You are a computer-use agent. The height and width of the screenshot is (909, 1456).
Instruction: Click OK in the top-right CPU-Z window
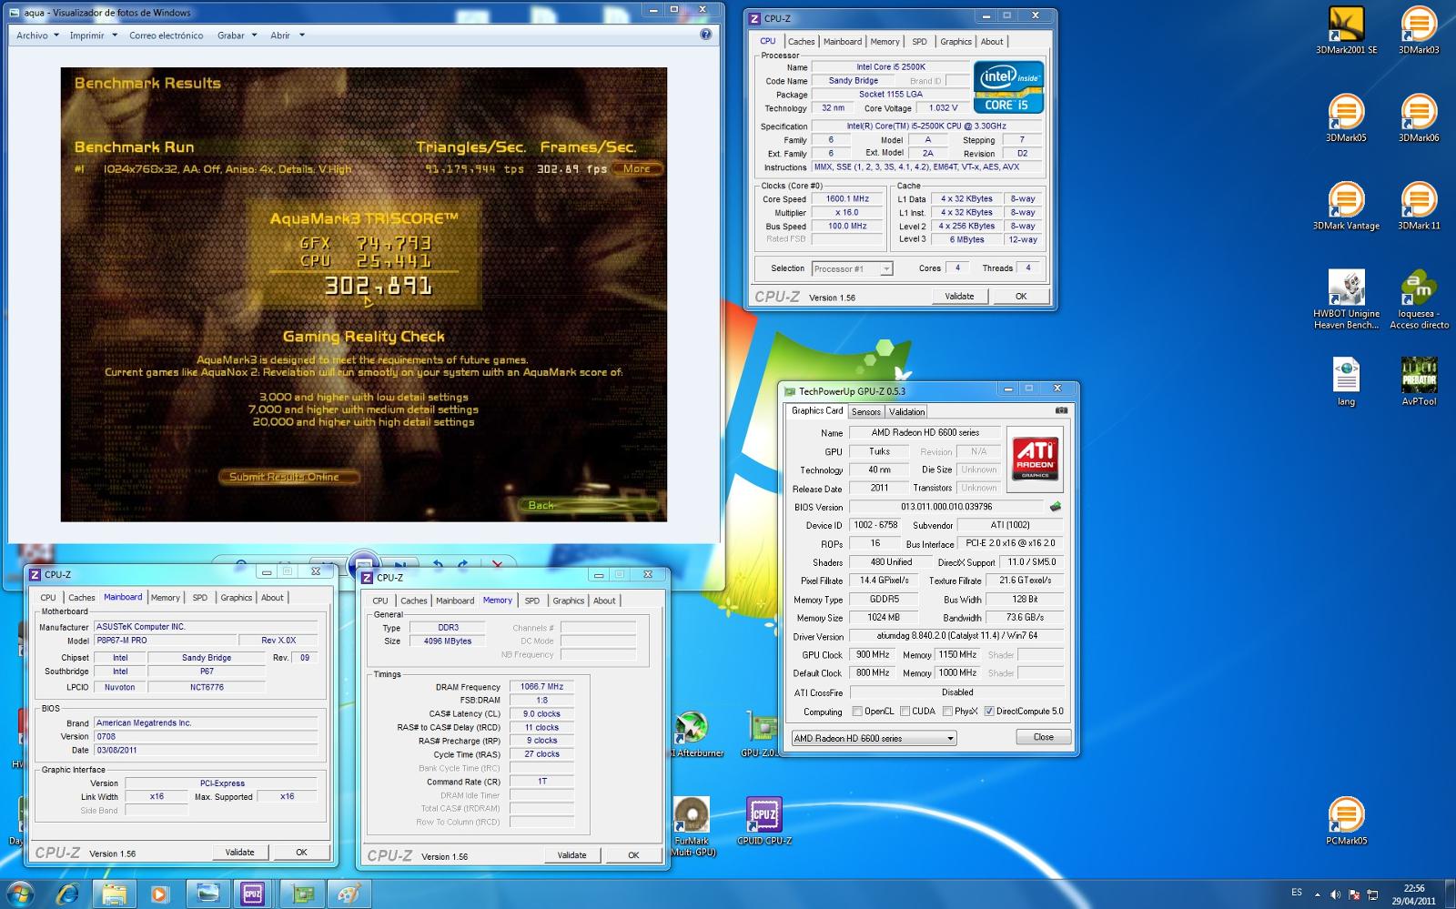click(x=1021, y=296)
